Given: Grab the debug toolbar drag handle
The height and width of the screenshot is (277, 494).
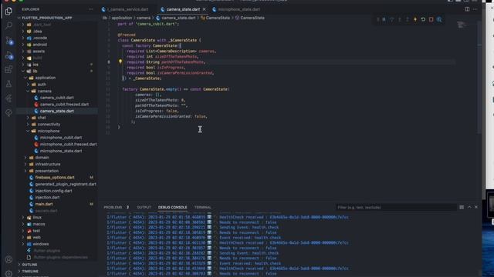Looking at the screenshot, I should [377, 19].
